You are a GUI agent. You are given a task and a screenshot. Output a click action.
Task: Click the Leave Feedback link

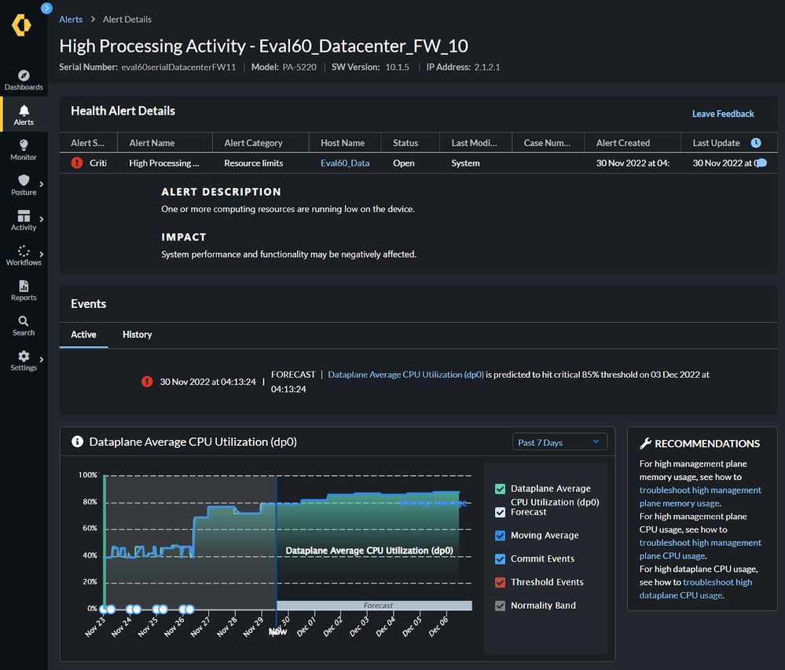(722, 114)
